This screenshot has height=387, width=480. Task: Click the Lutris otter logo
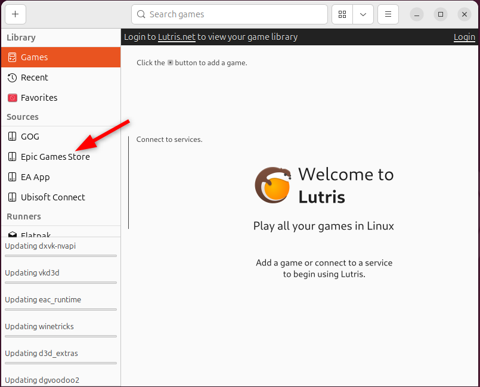272,185
